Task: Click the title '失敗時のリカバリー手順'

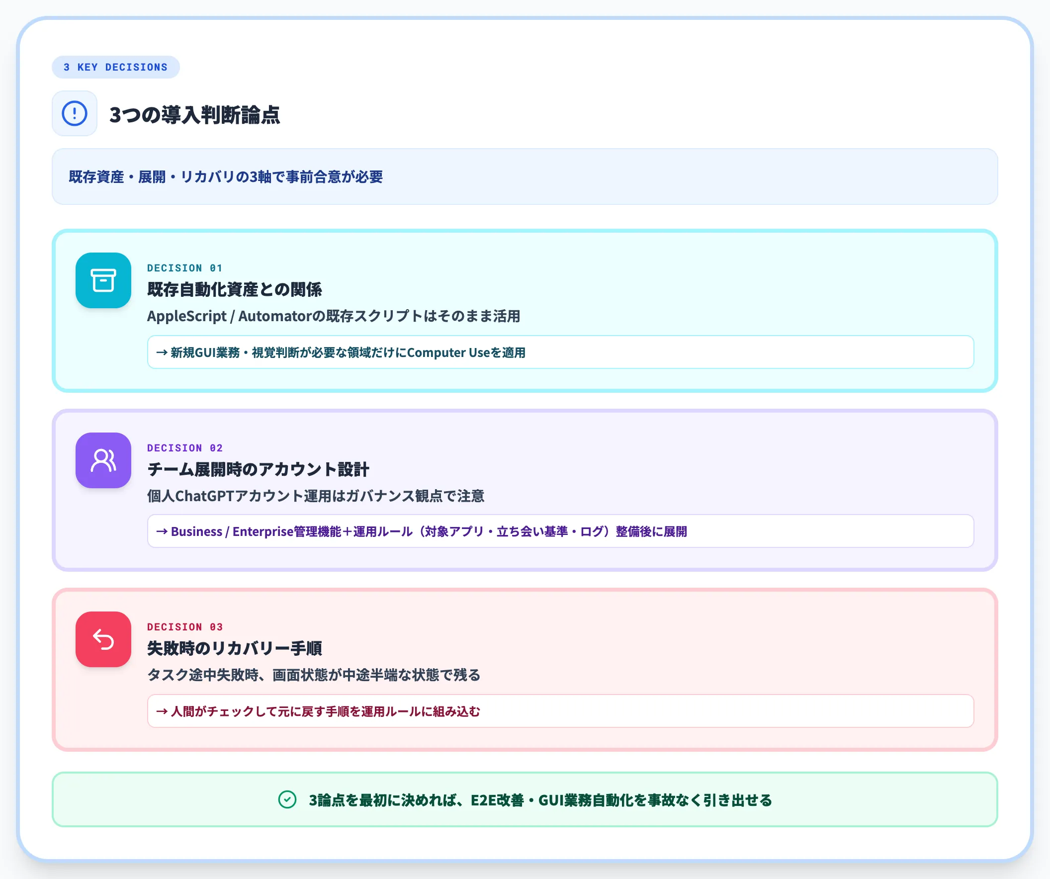Action: (x=234, y=648)
